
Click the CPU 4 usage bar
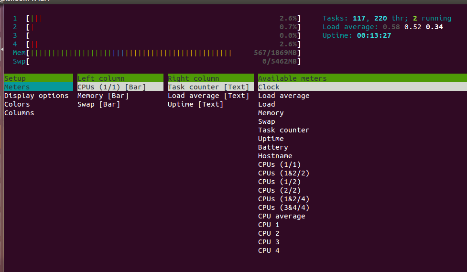pos(163,44)
